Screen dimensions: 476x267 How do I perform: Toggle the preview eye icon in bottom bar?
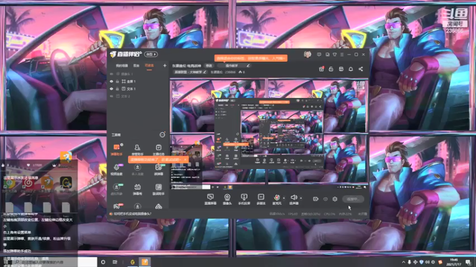325,199
